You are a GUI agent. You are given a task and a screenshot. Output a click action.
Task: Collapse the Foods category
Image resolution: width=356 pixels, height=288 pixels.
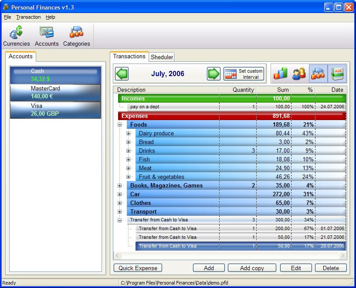click(120, 124)
